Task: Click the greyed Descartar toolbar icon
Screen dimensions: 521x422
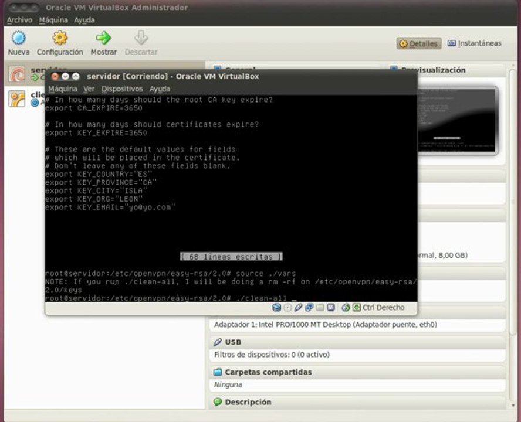Action: point(141,38)
